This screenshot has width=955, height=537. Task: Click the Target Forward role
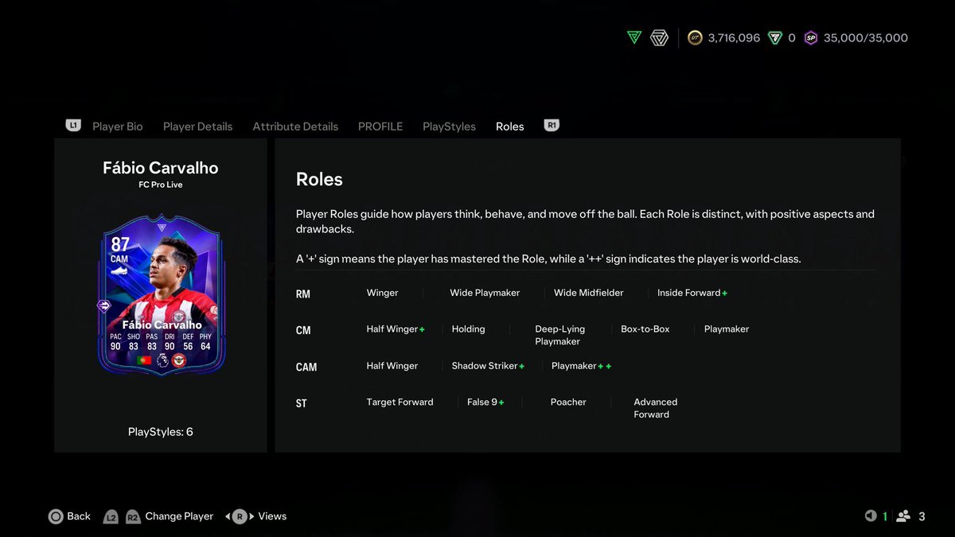click(400, 402)
